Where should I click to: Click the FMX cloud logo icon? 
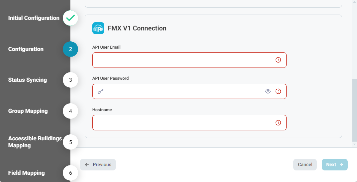pos(98,28)
